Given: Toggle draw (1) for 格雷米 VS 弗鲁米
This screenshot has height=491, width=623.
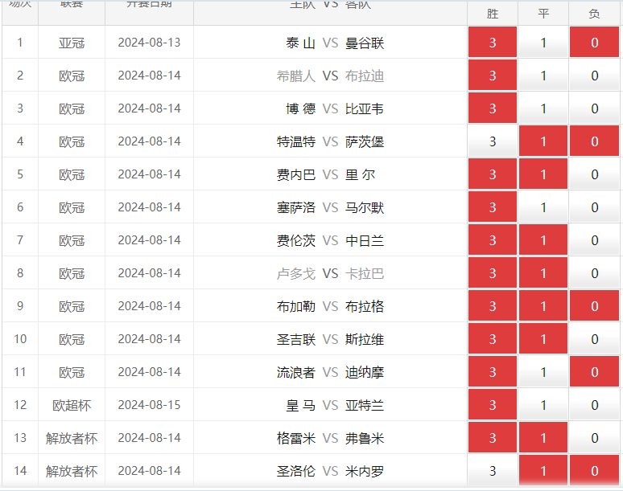Looking at the screenshot, I should pos(543,437).
